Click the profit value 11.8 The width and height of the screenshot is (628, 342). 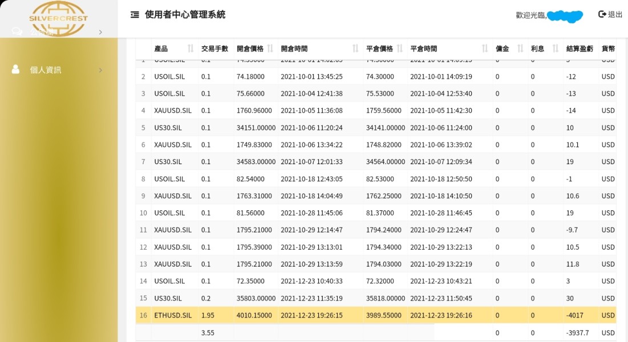point(573,264)
